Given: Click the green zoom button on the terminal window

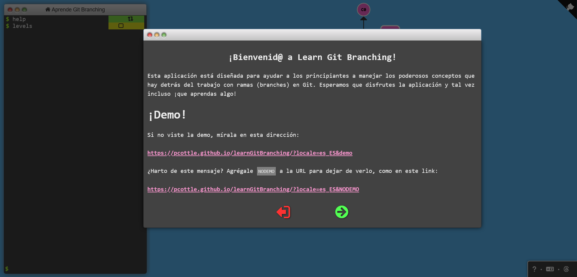Looking at the screenshot, I should point(24,10).
